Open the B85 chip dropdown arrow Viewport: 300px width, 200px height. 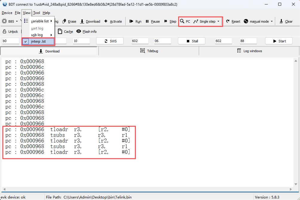(17, 21)
